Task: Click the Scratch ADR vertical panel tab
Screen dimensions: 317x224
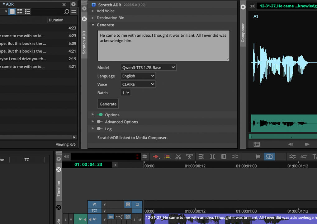Action: coord(84,42)
